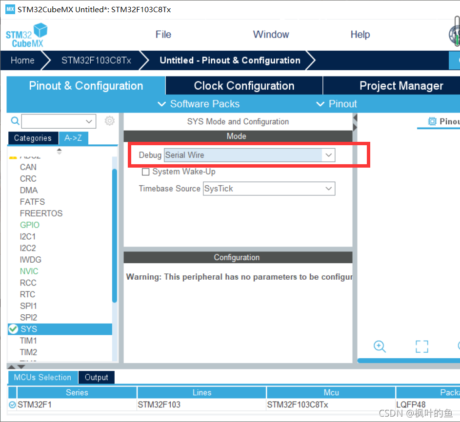460x422 pixels.
Task: Go to Home breadcrumb
Action: pos(22,60)
